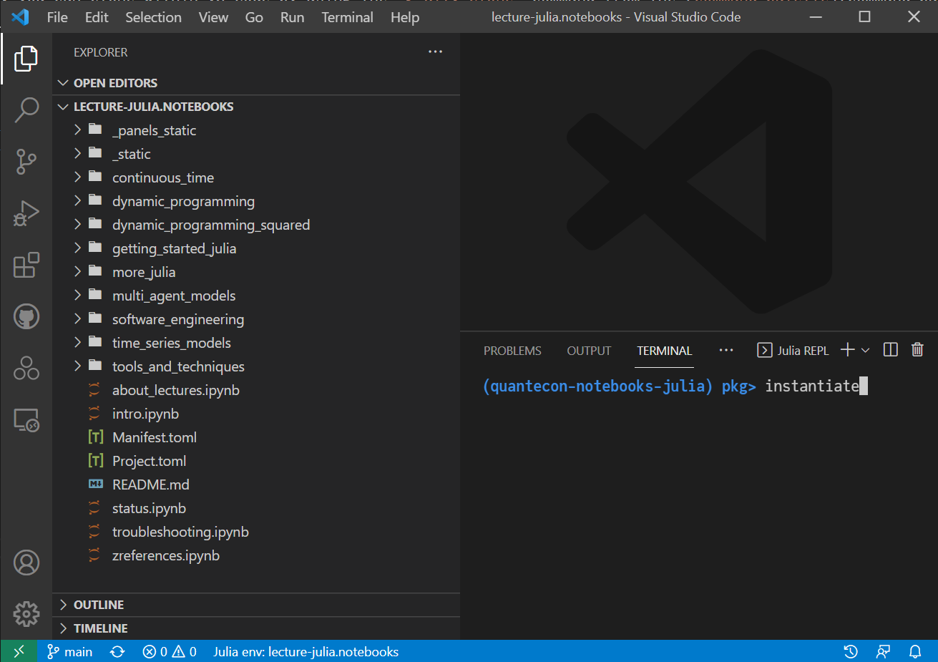Open the Terminal menu

[x=347, y=17]
